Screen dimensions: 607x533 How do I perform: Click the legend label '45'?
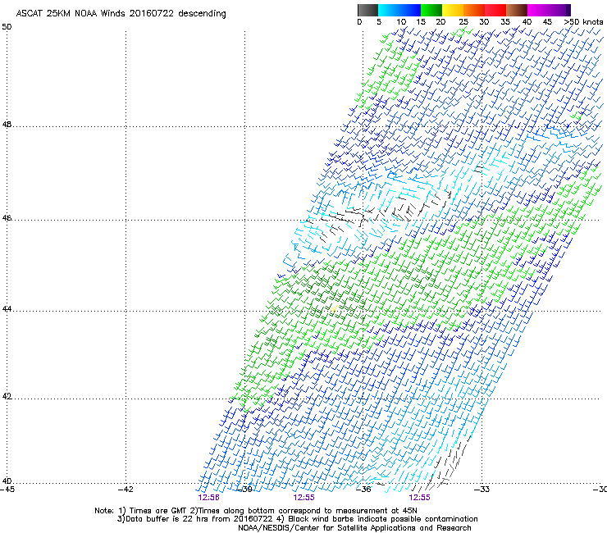click(547, 22)
